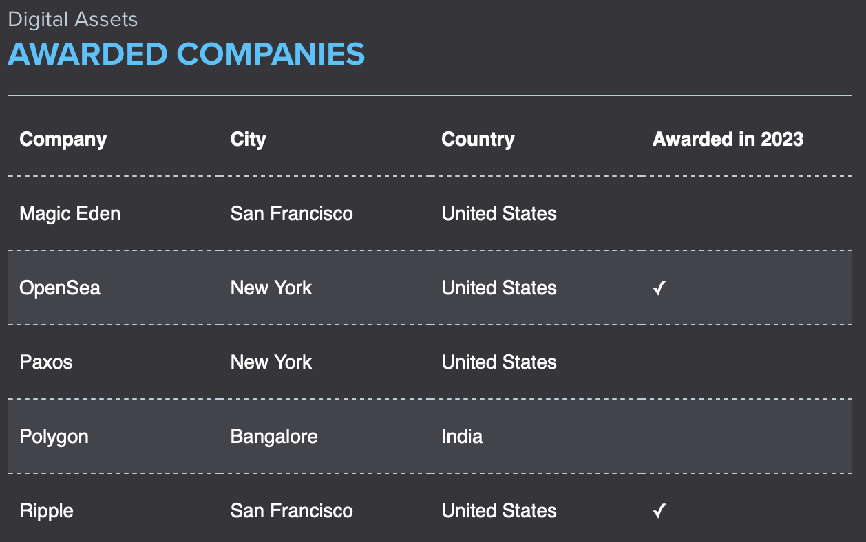This screenshot has height=542, width=866.
Task: Click New York in the OpenSea row
Action: tap(271, 288)
